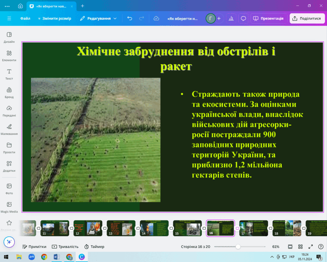The width and height of the screenshot is (327, 262).
Task: Select slide 13 thumbnail
Action: point(121,228)
